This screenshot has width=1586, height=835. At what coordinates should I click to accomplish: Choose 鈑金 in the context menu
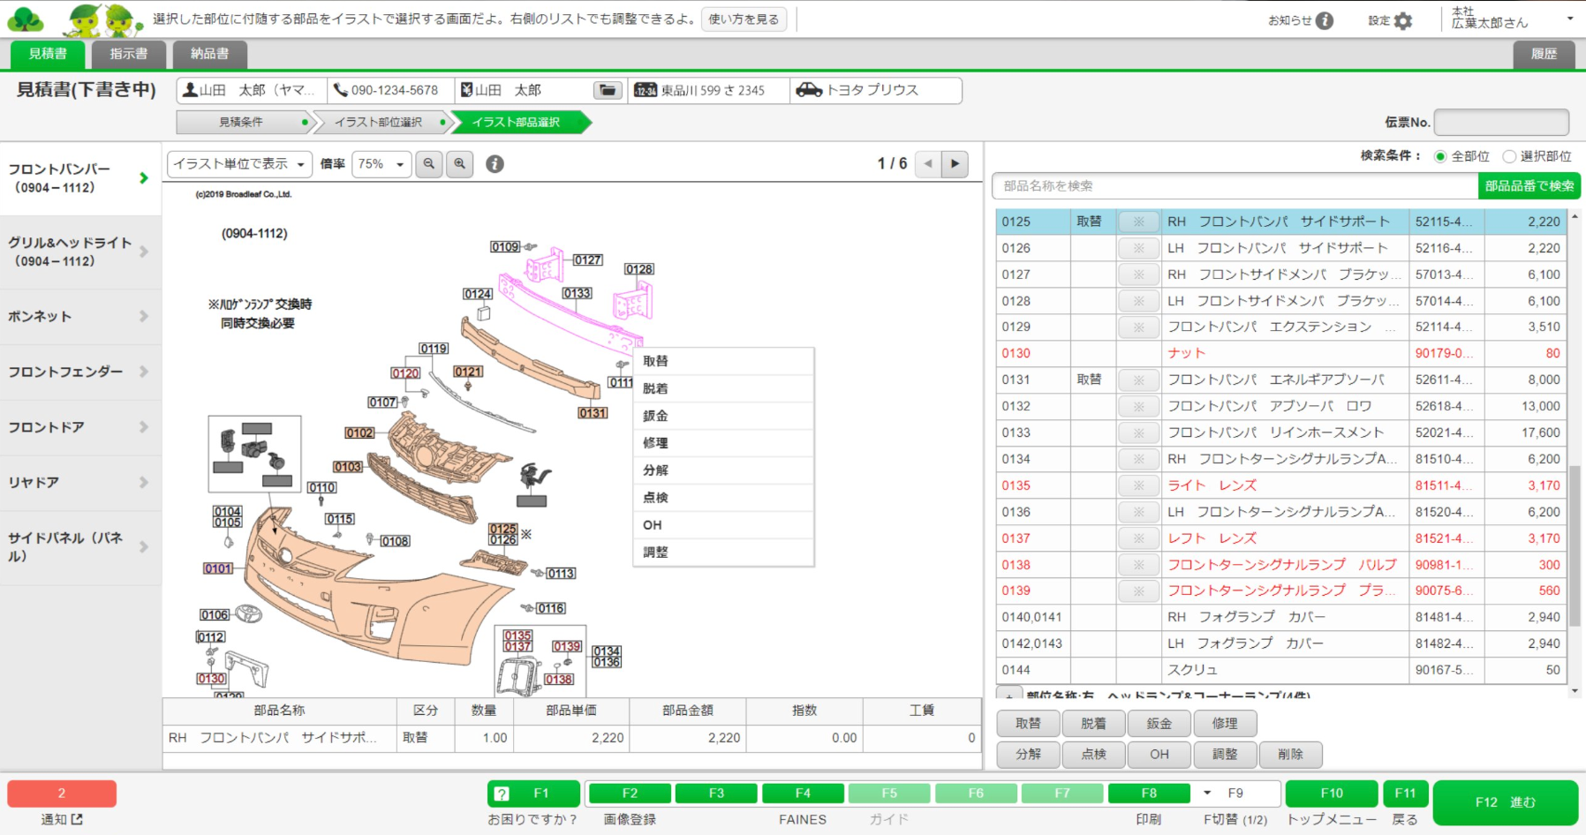(723, 416)
